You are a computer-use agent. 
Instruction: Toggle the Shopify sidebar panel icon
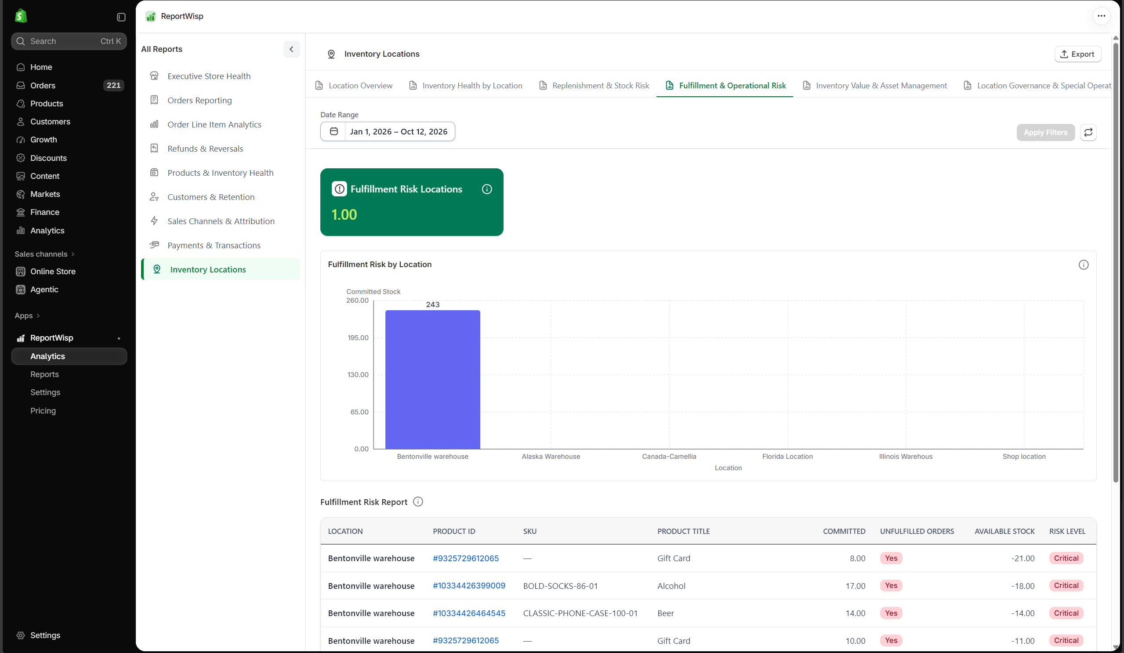click(121, 17)
